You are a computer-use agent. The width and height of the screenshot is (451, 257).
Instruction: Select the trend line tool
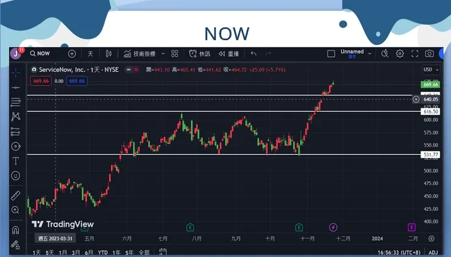tap(15, 87)
